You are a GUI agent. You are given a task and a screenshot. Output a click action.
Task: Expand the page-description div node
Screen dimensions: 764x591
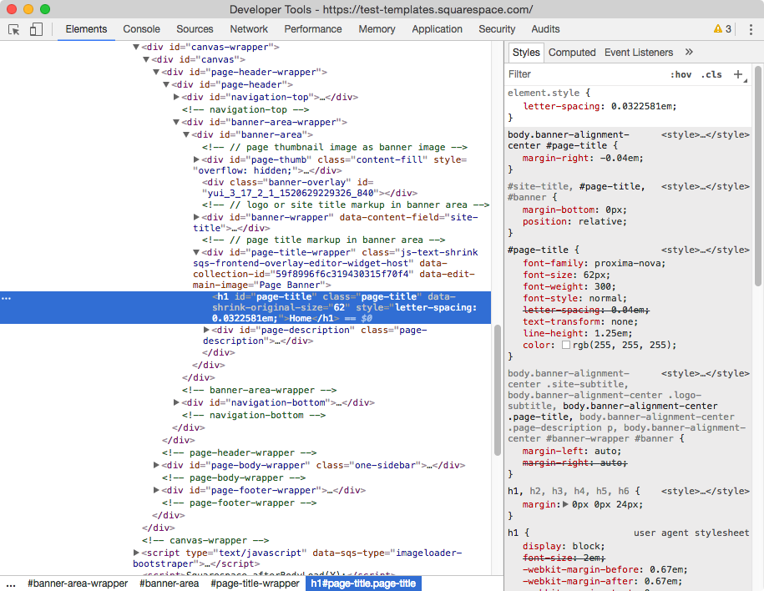[206, 330]
